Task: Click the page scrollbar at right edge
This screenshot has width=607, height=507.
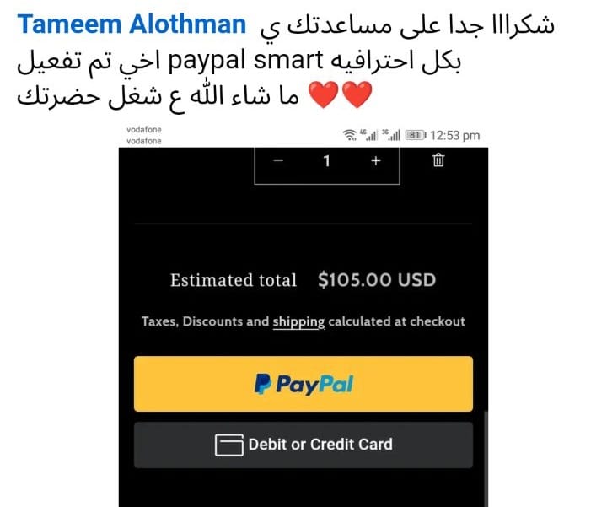Action: (x=486, y=459)
